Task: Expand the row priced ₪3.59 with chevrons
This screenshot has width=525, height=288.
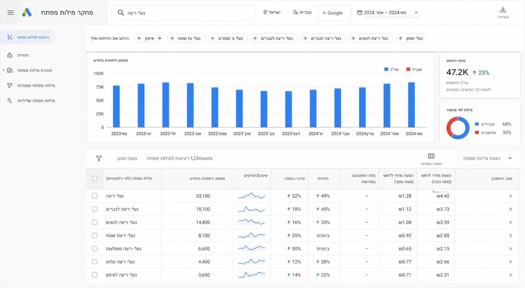Action: point(510,222)
